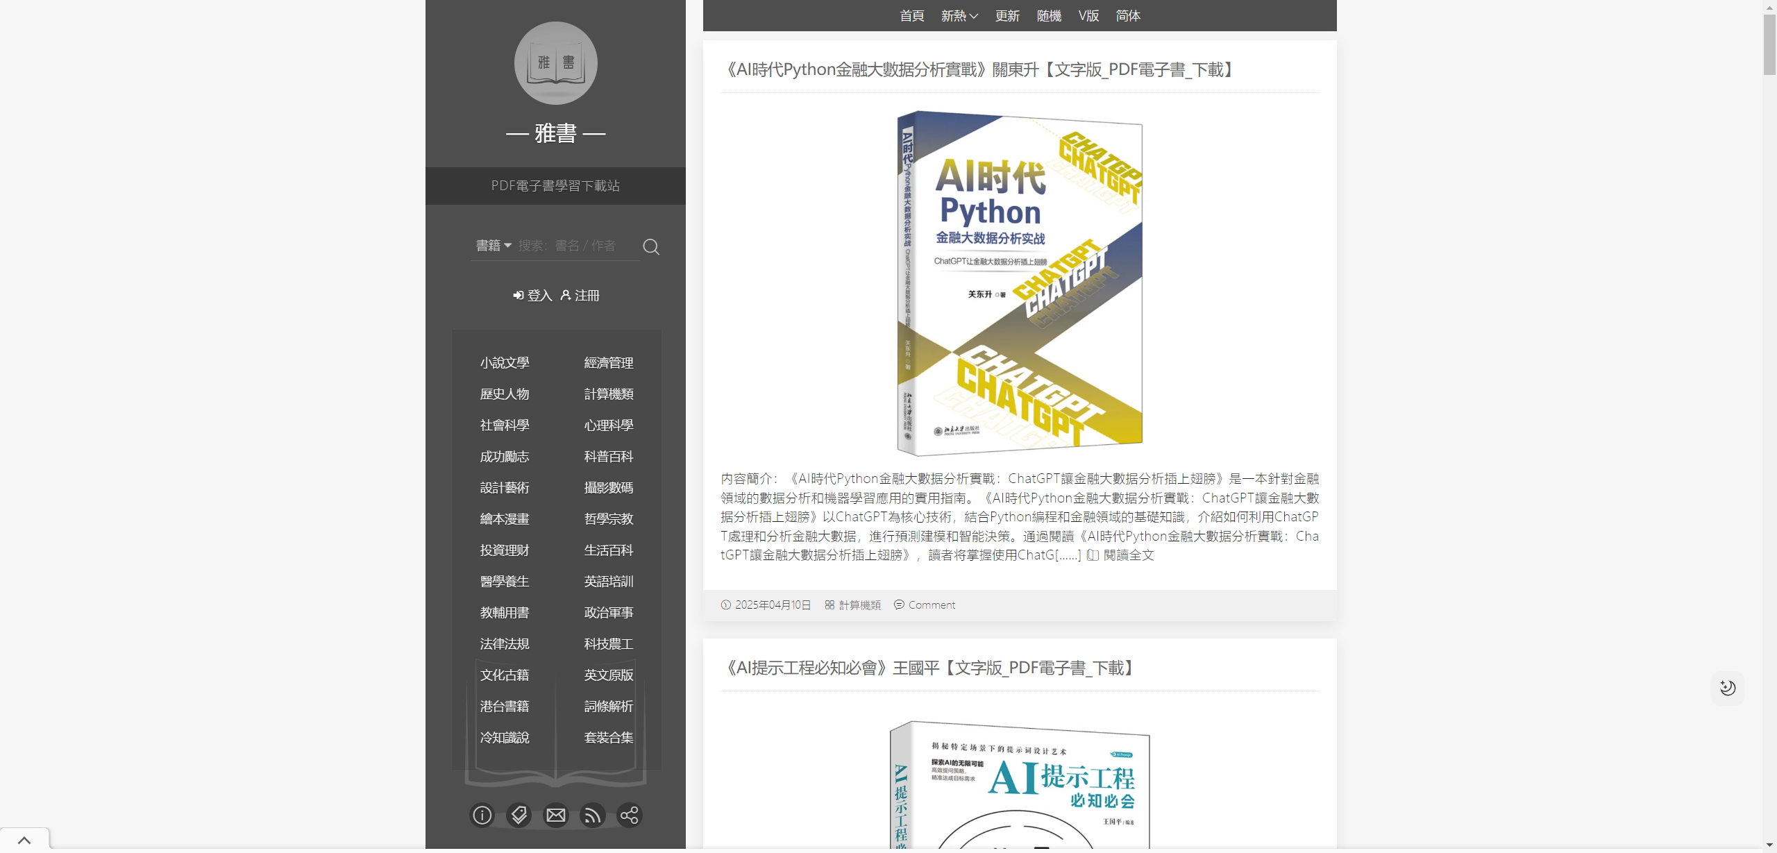Open the 書籍 search type dropdown
Screen dimensions: 1777x853
tap(494, 246)
